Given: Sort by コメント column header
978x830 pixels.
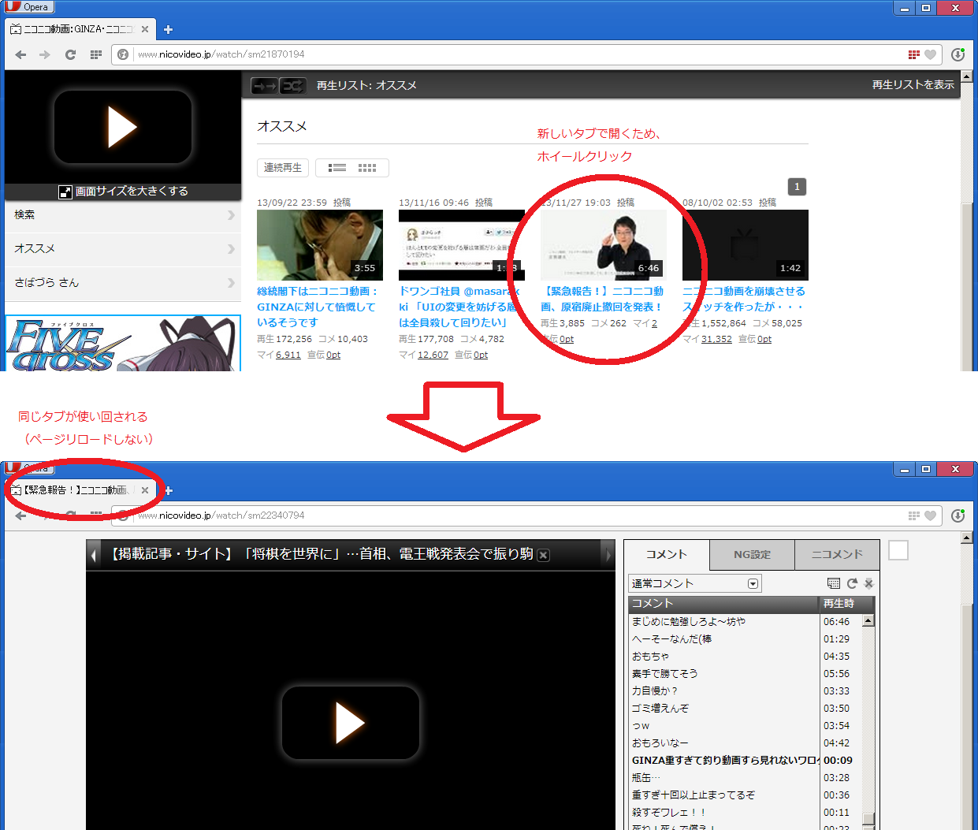Looking at the screenshot, I should (723, 604).
